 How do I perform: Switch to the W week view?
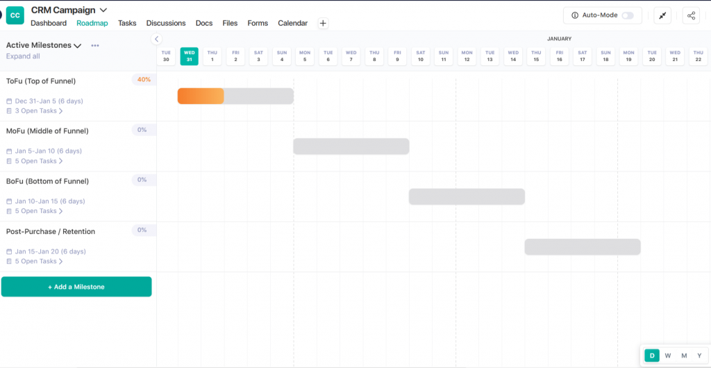[668, 356]
